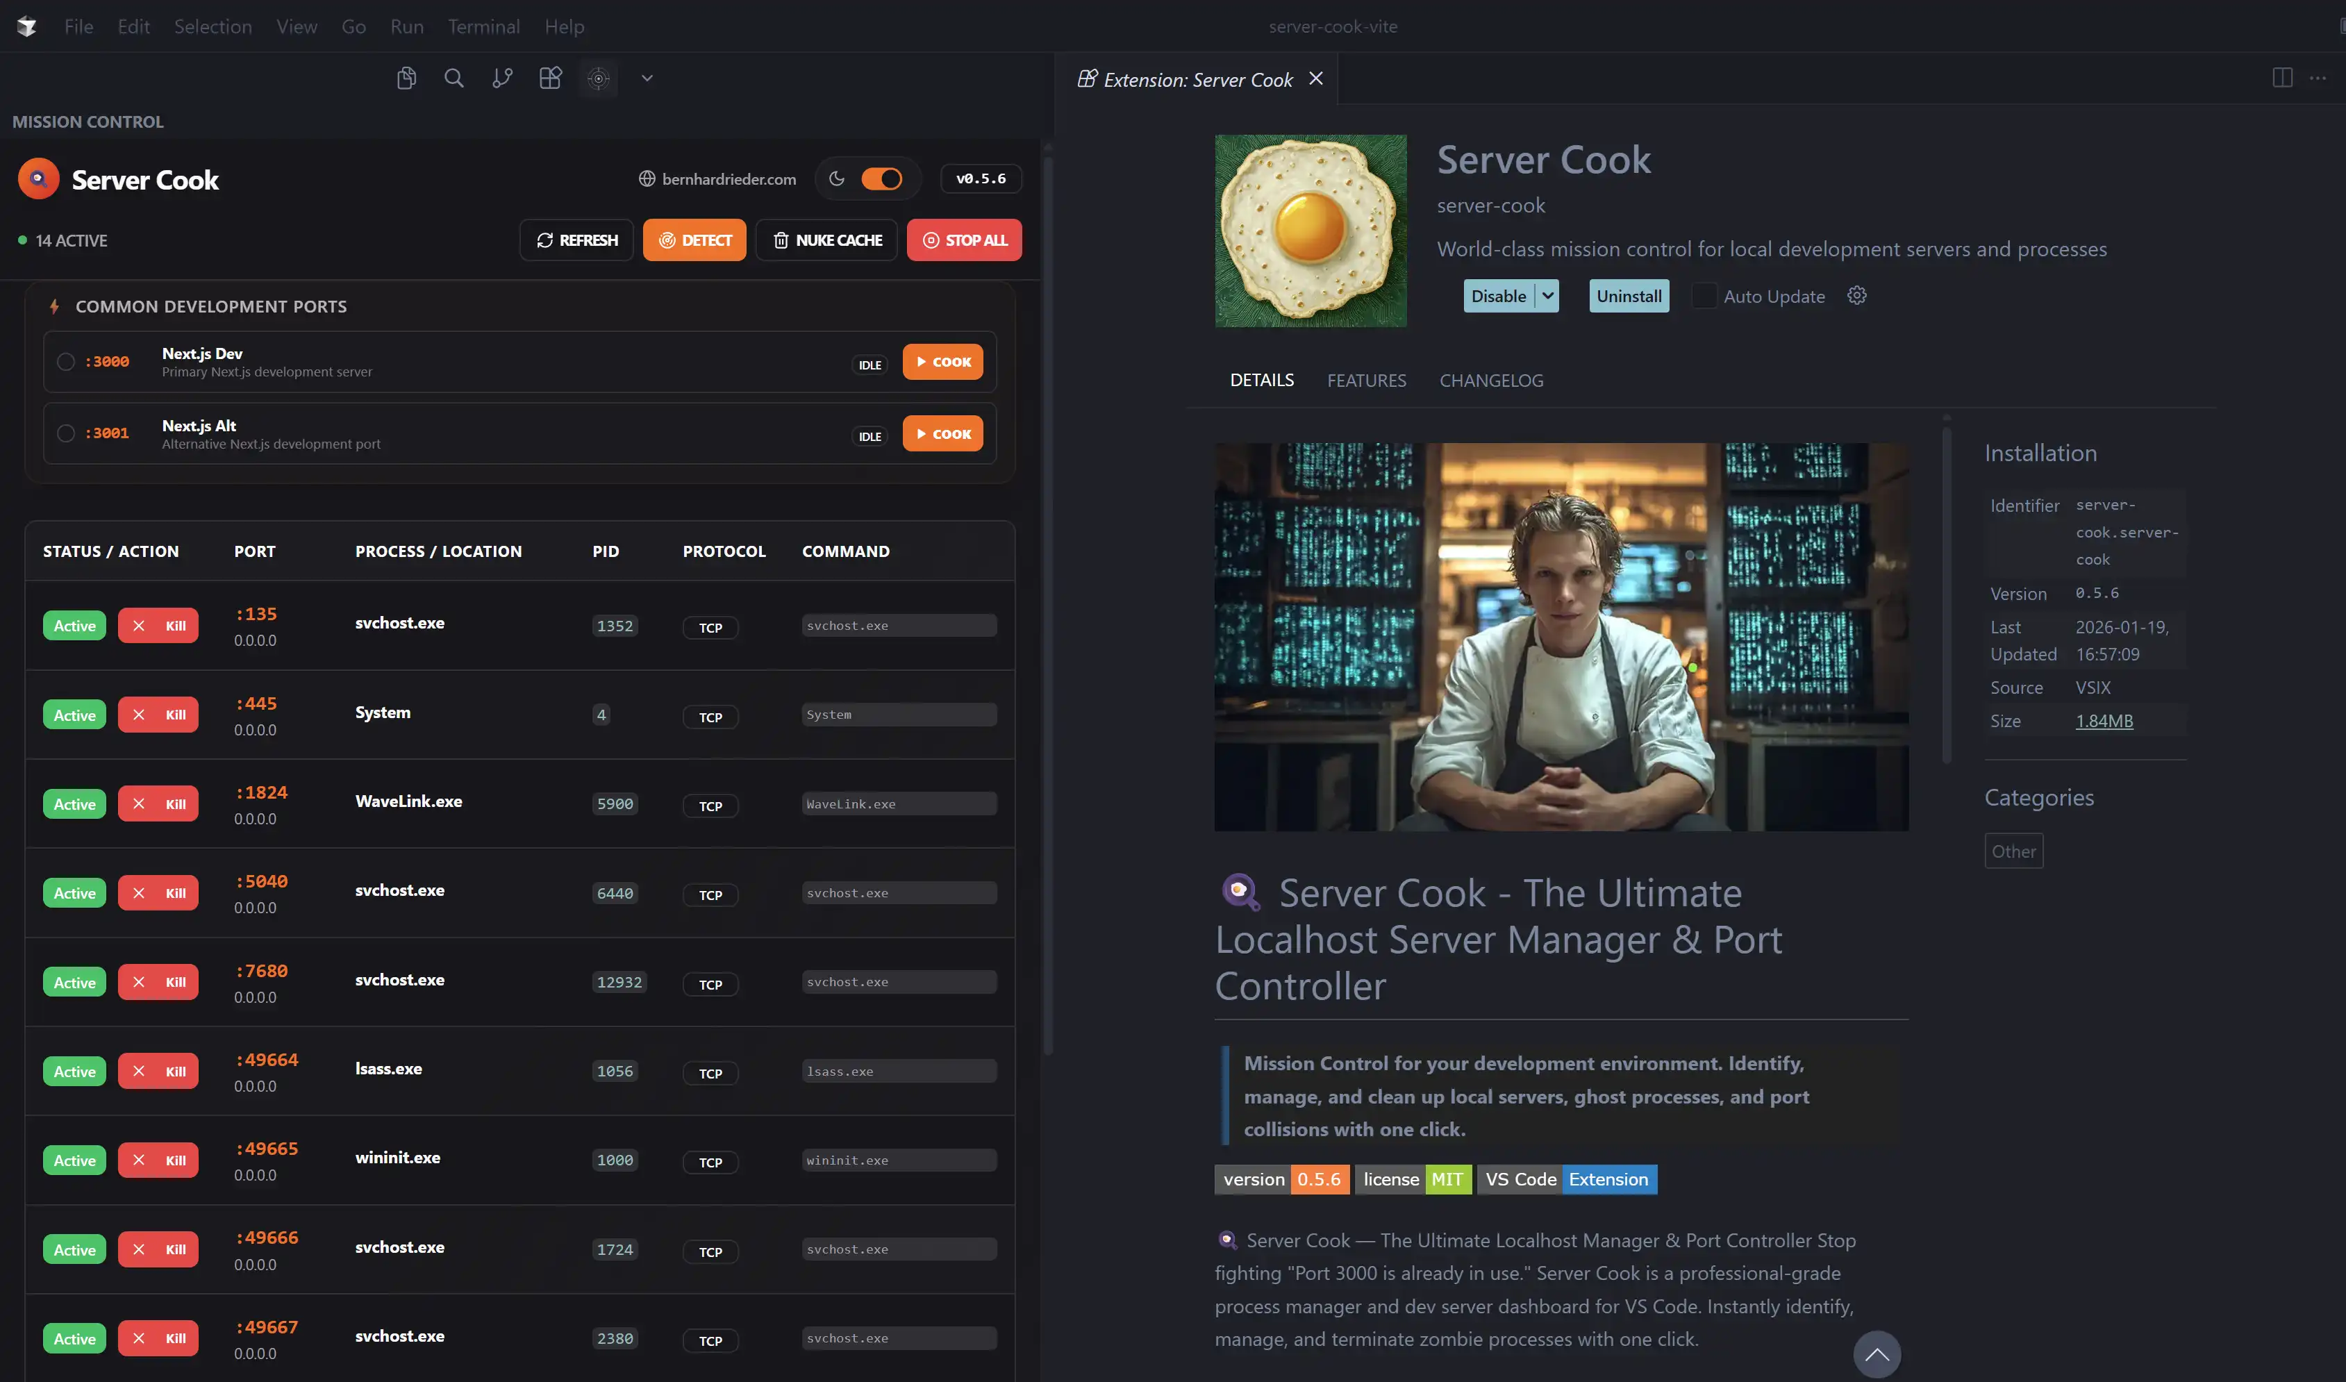Kill the svchost.exe process on port 135

[158, 626]
